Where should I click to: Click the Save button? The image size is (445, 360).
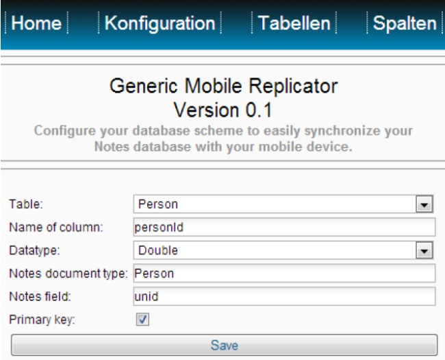coord(224,345)
